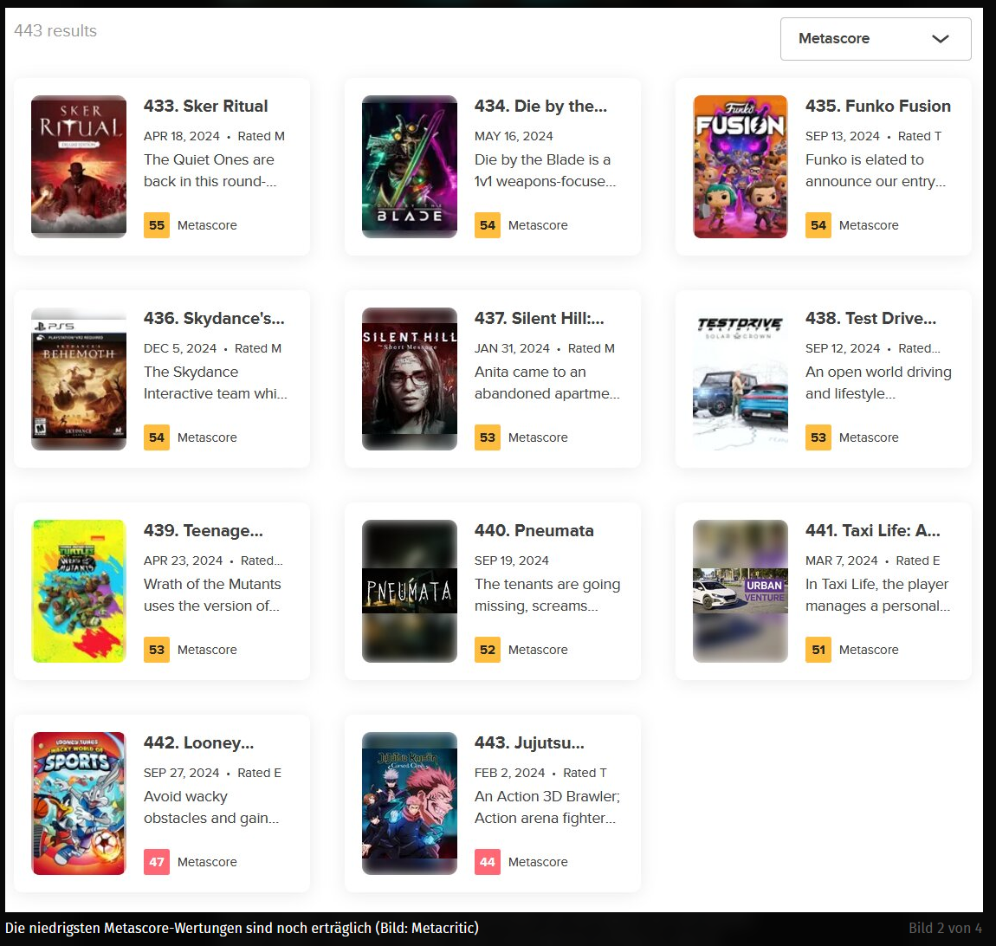Click the '435. Funko Fusion' title

(x=878, y=106)
